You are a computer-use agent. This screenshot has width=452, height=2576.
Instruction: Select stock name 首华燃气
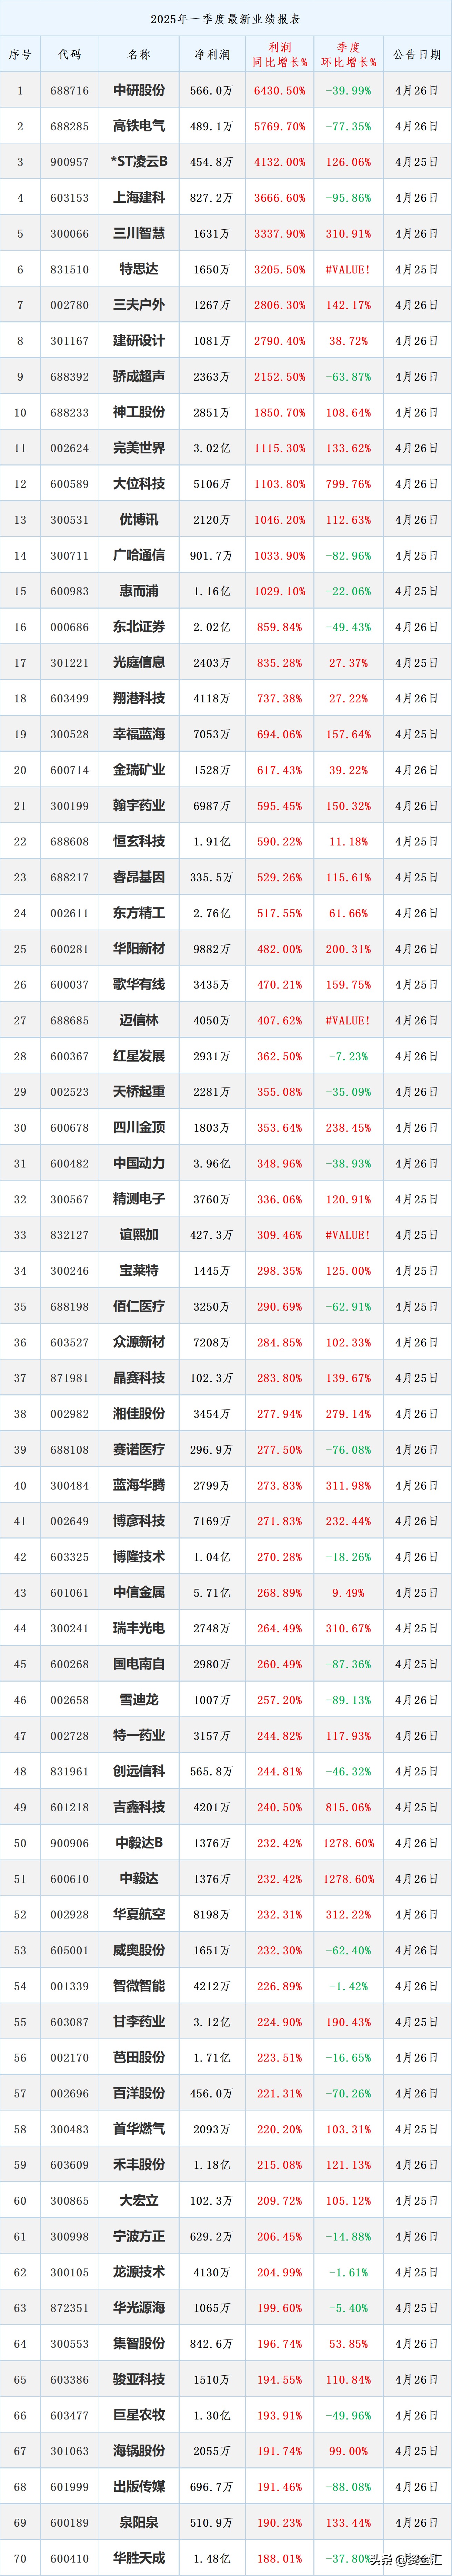coord(139,2129)
